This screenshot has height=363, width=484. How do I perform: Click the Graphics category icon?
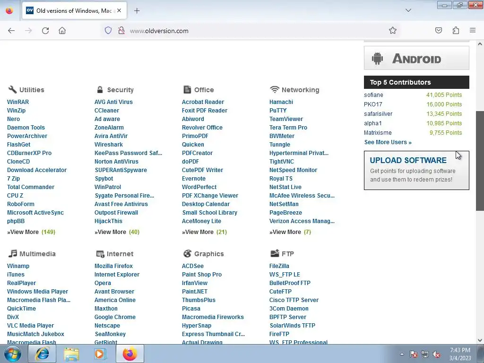click(x=187, y=253)
